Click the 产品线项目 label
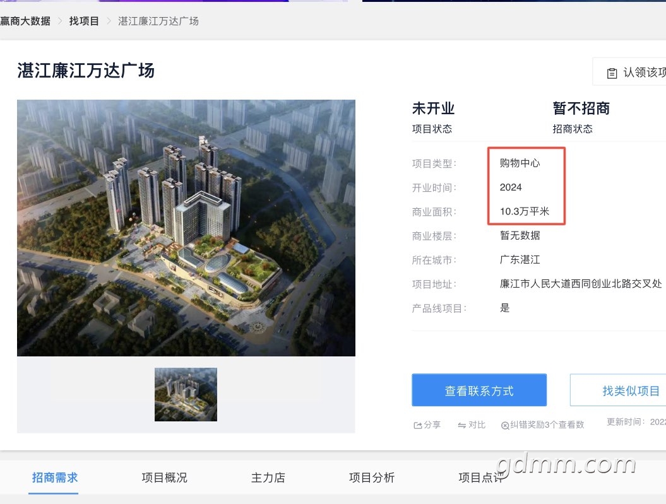The width and height of the screenshot is (666, 504). [x=439, y=308]
